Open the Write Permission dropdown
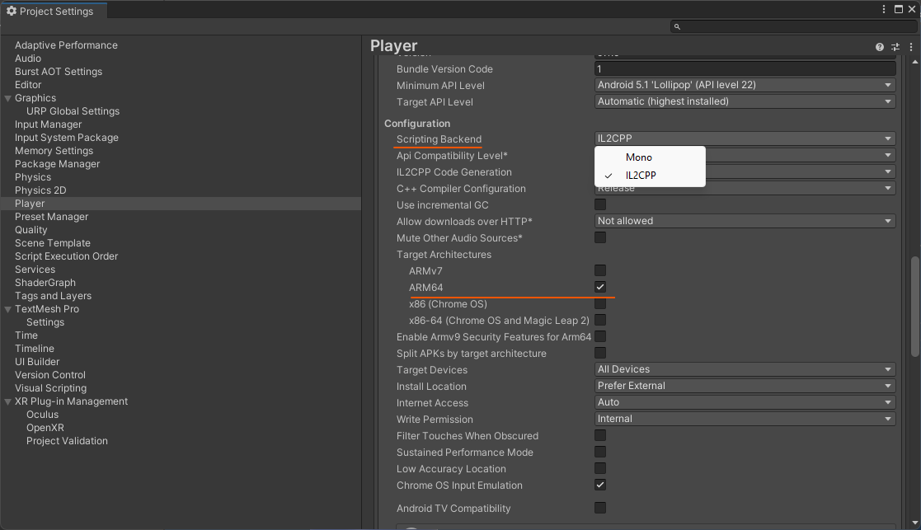 coord(745,419)
